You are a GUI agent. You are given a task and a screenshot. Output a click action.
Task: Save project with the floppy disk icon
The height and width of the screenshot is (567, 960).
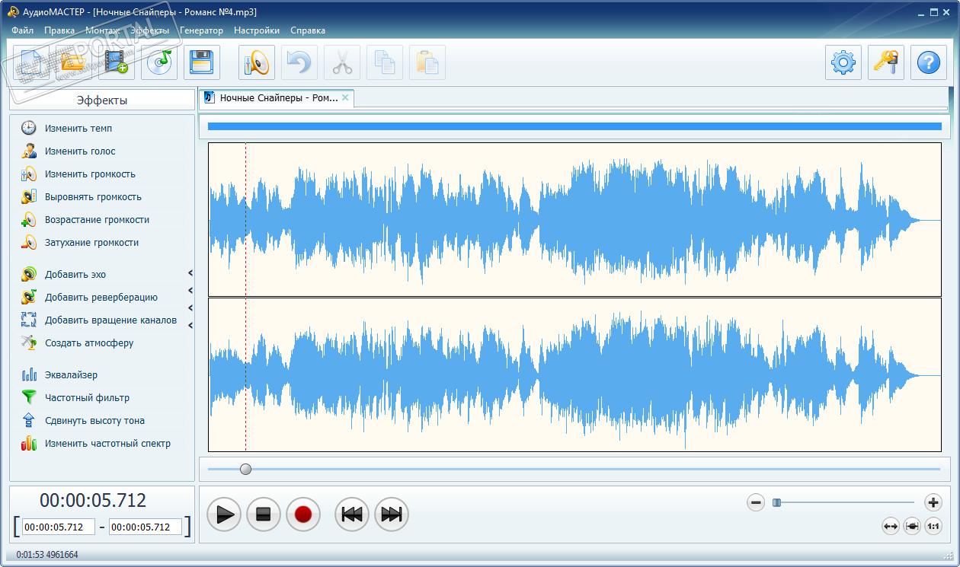pyautogui.click(x=202, y=62)
